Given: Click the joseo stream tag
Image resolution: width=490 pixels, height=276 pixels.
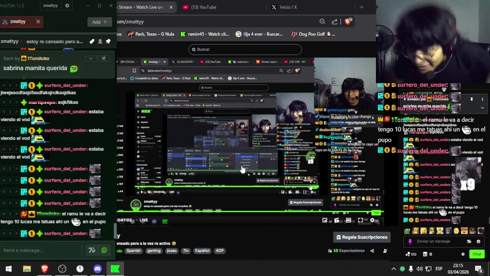Looking at the screenshot, I should tap(172, 251).
